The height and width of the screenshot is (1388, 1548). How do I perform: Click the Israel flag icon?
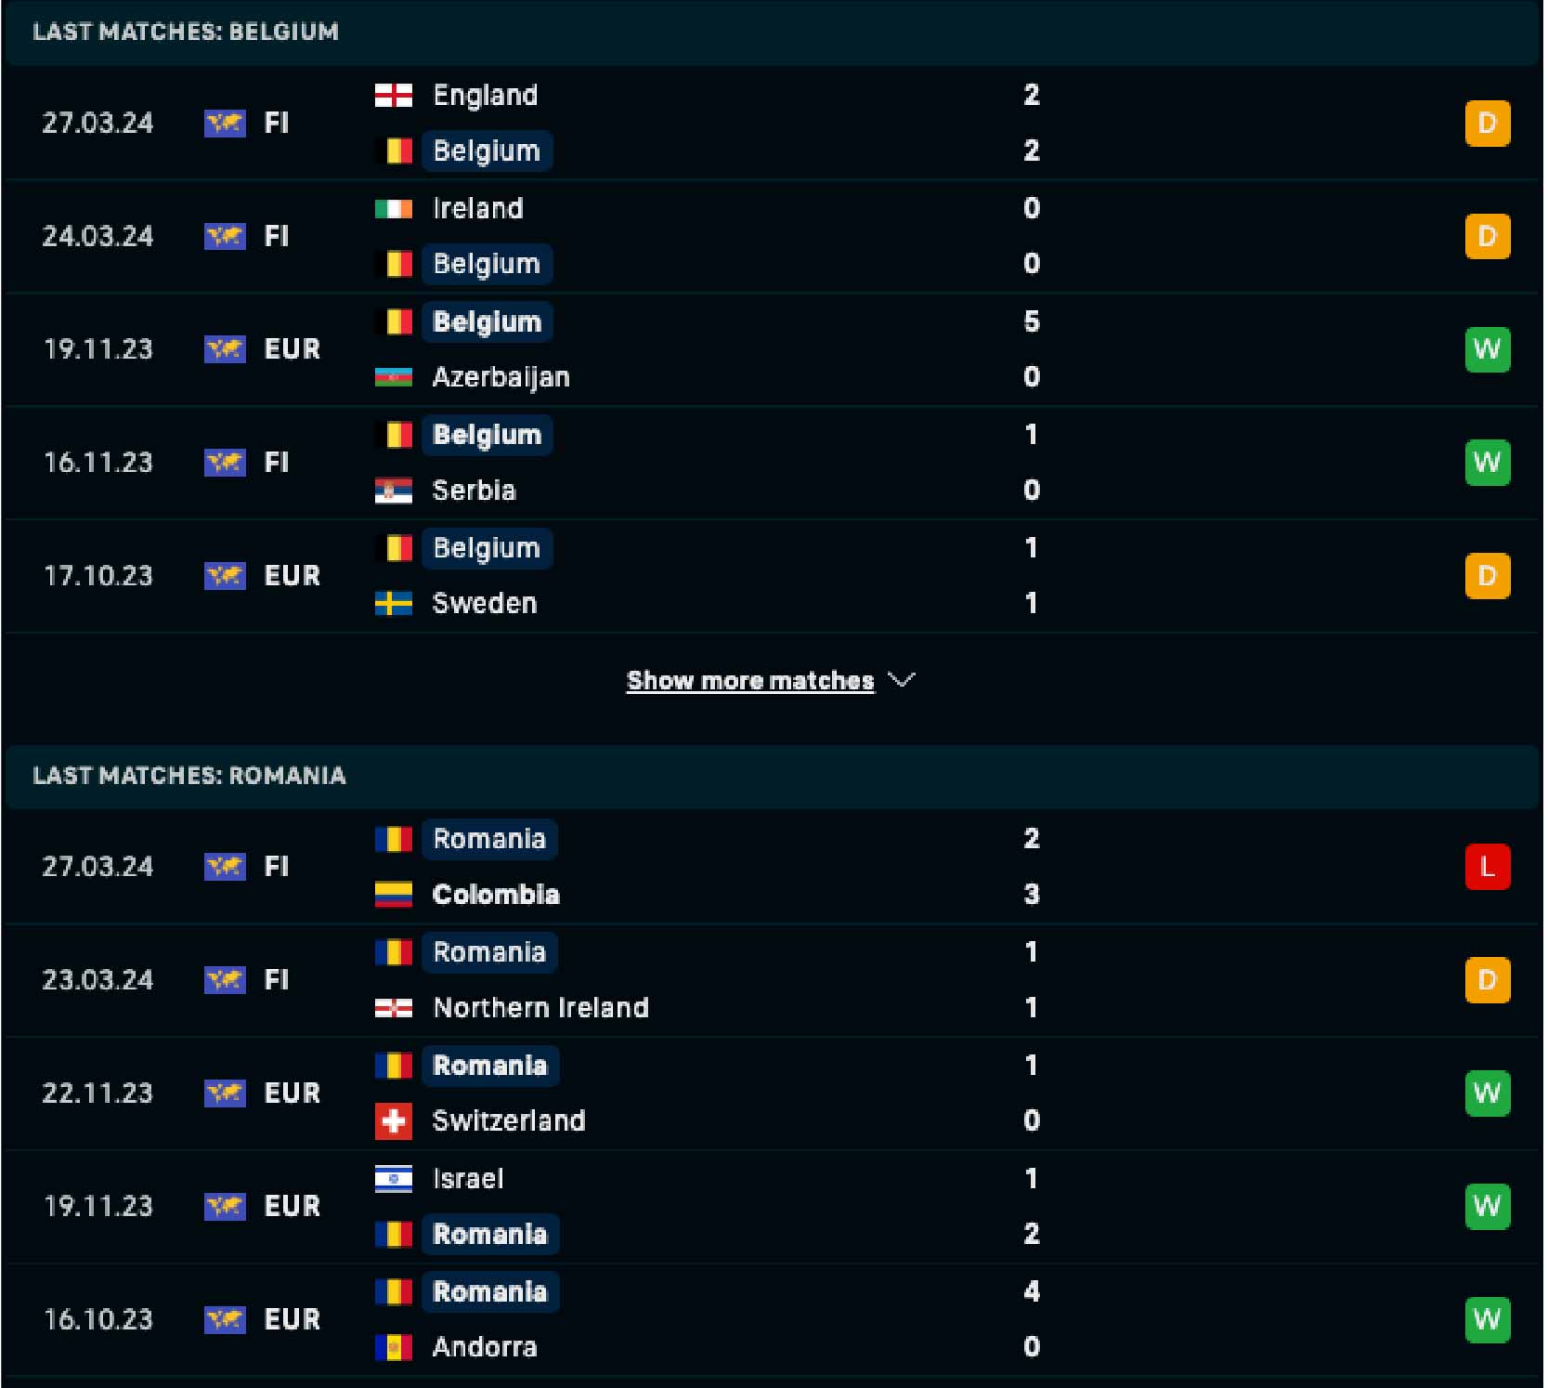pos(393,1179)
